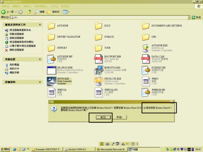Select the DATA1.CAB archive icon

146,59
